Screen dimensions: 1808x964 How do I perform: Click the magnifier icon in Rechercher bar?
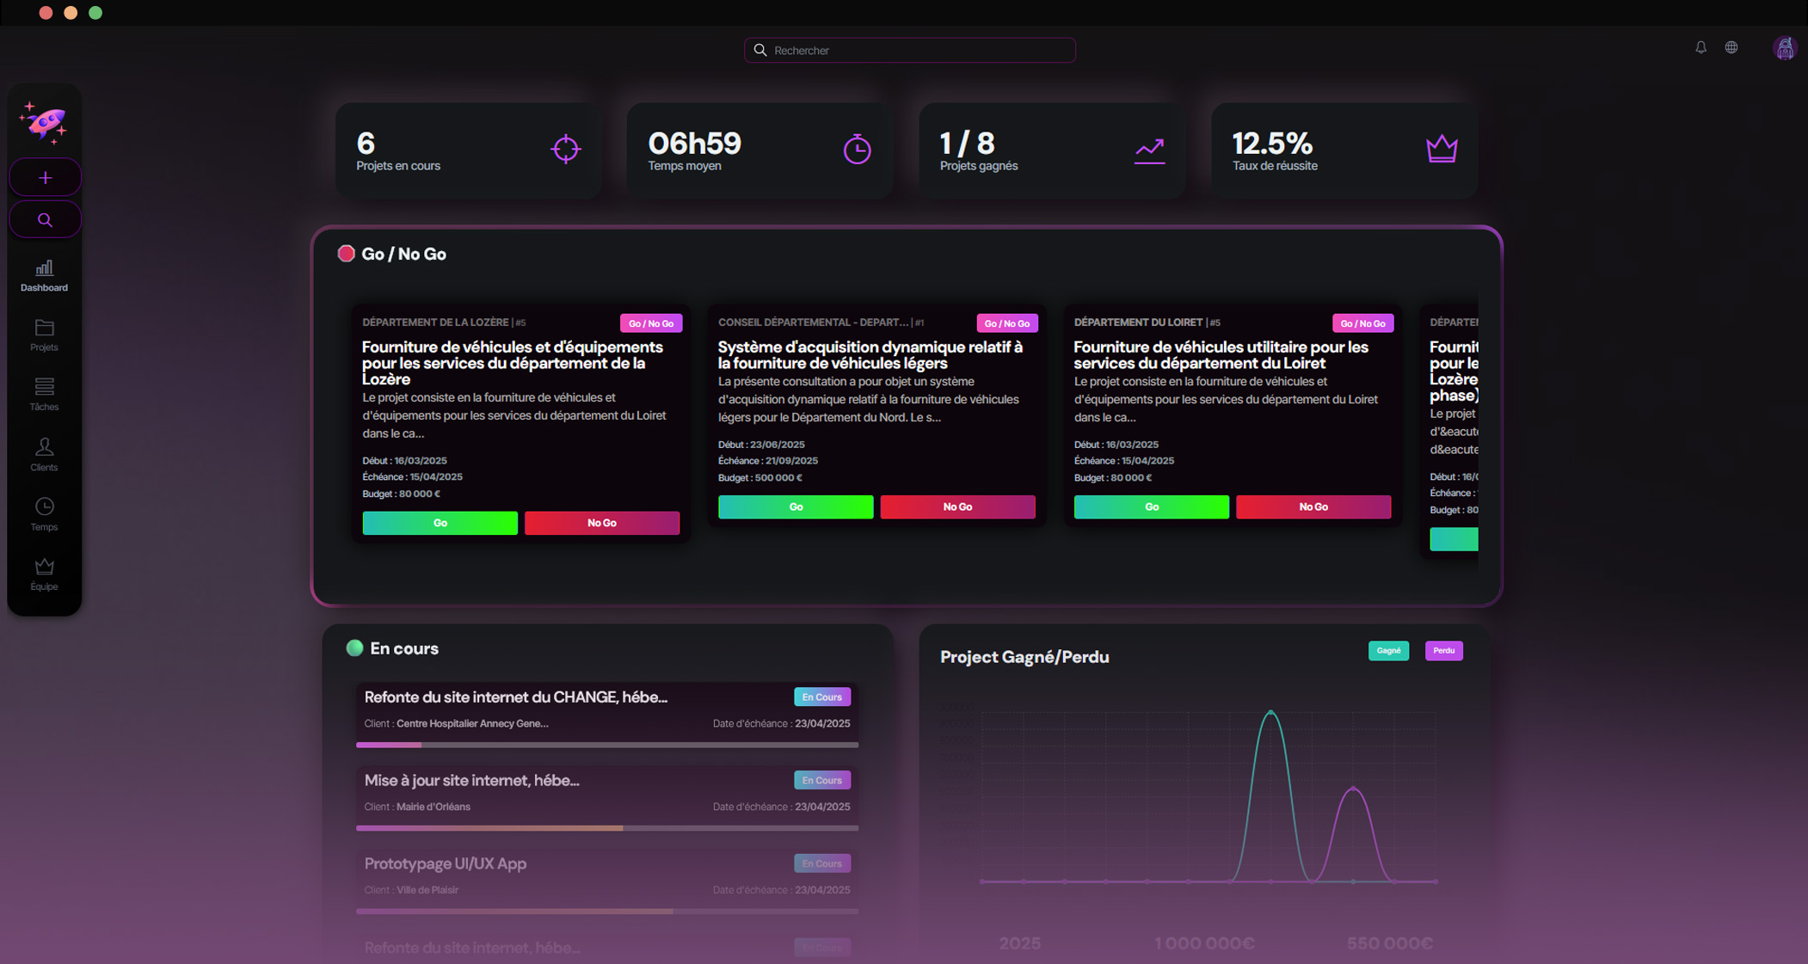[760, 50]
